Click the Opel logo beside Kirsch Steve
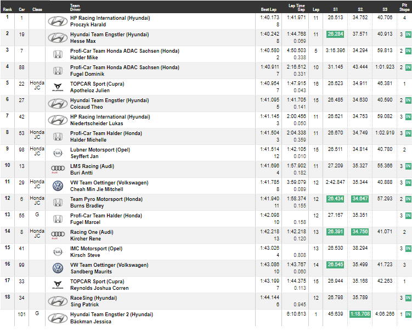The width and height of the screenshot is (412, 331). pyautogui.click(x=58, y=252)
